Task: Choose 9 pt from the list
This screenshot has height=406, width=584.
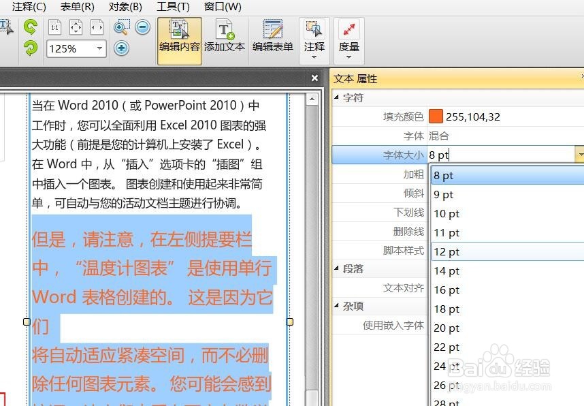Action: point(507,195)
